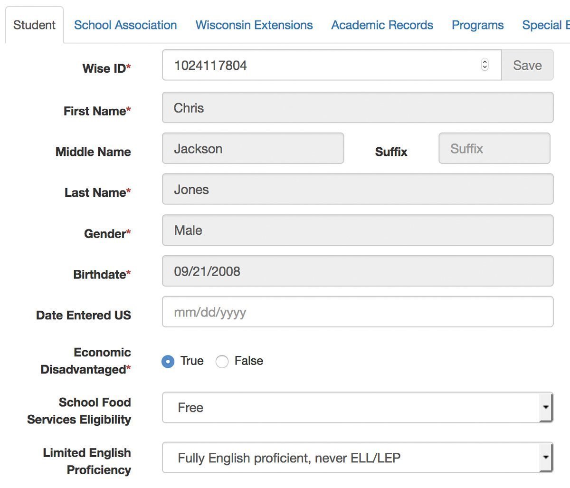
Task: Click the Wise ID label
Action: tap(106, 68)
